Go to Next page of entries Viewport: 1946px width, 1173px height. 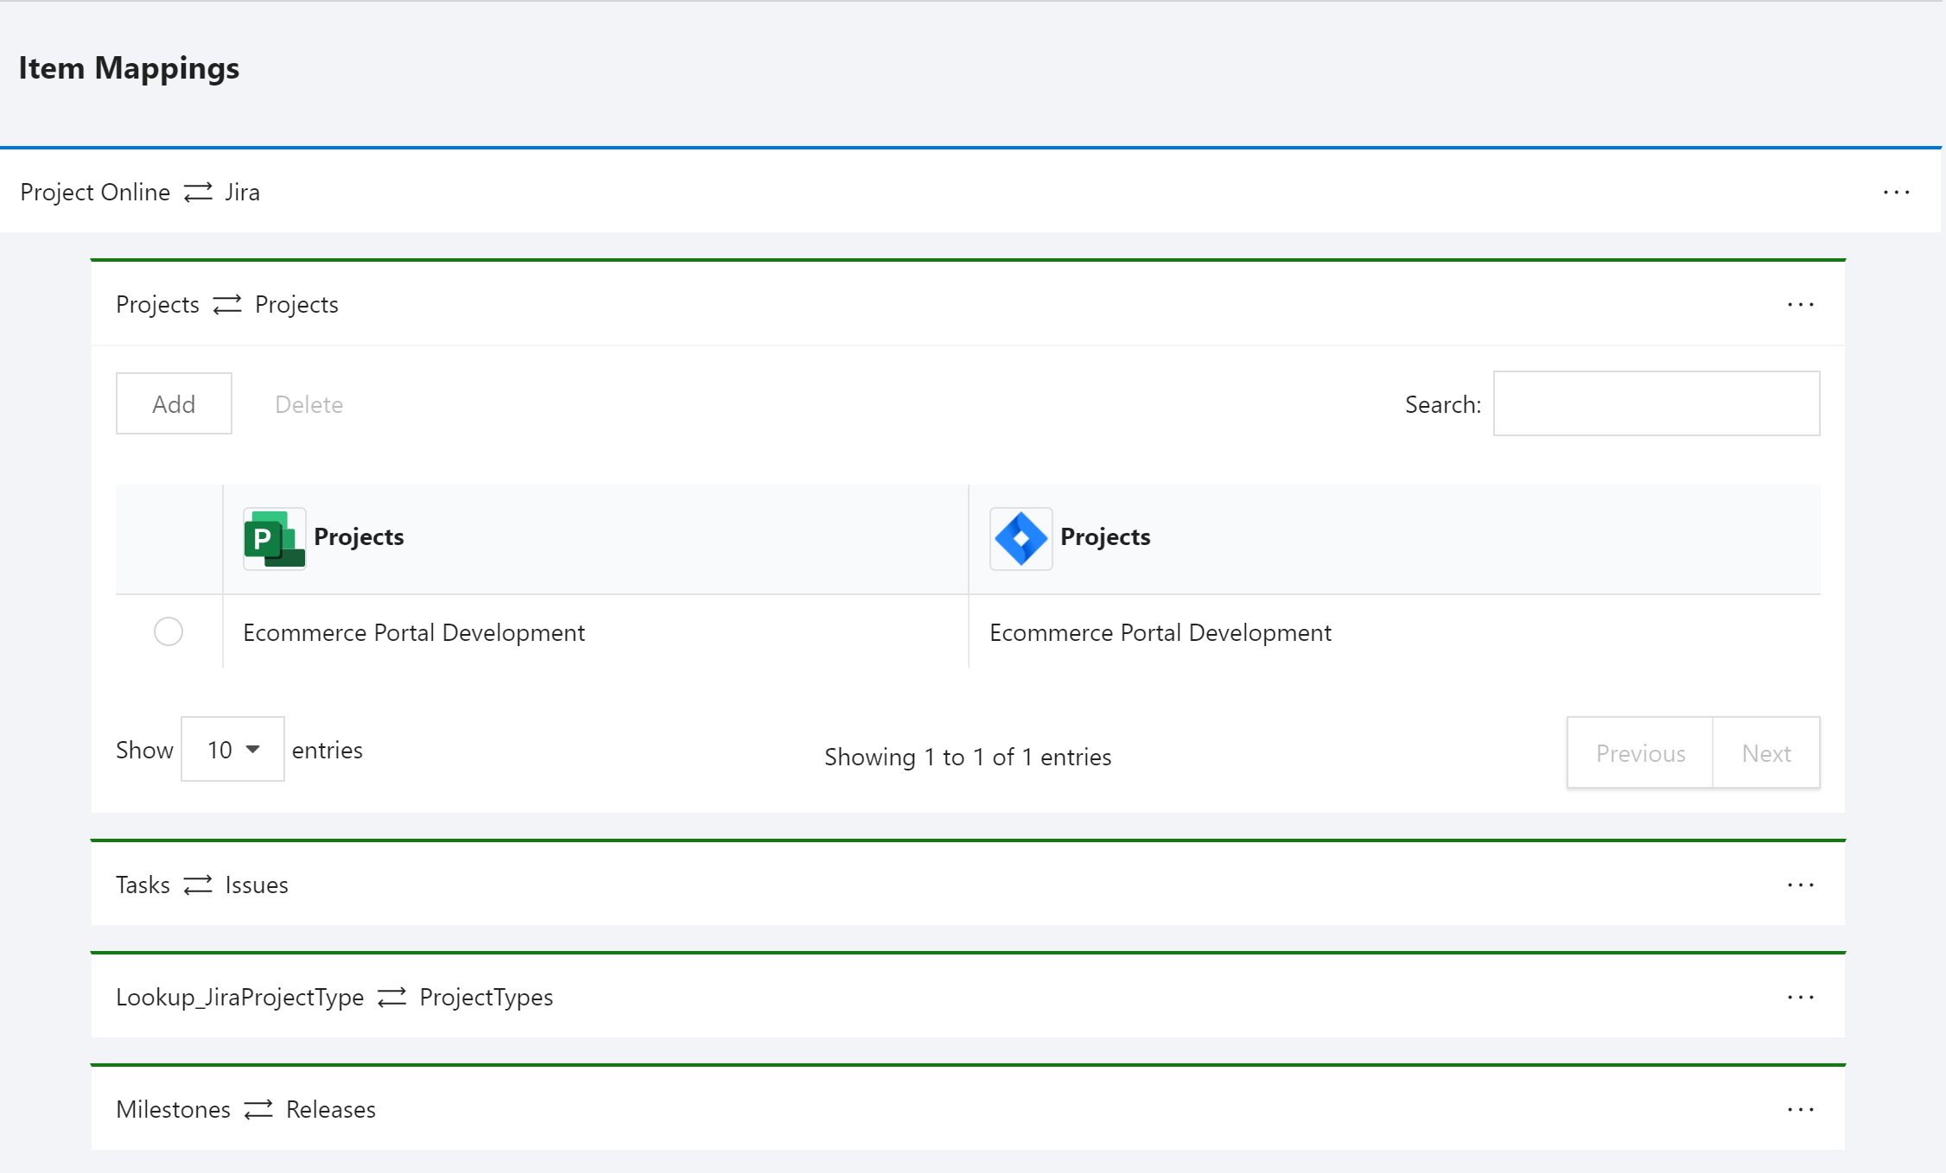coord(1765,752)
